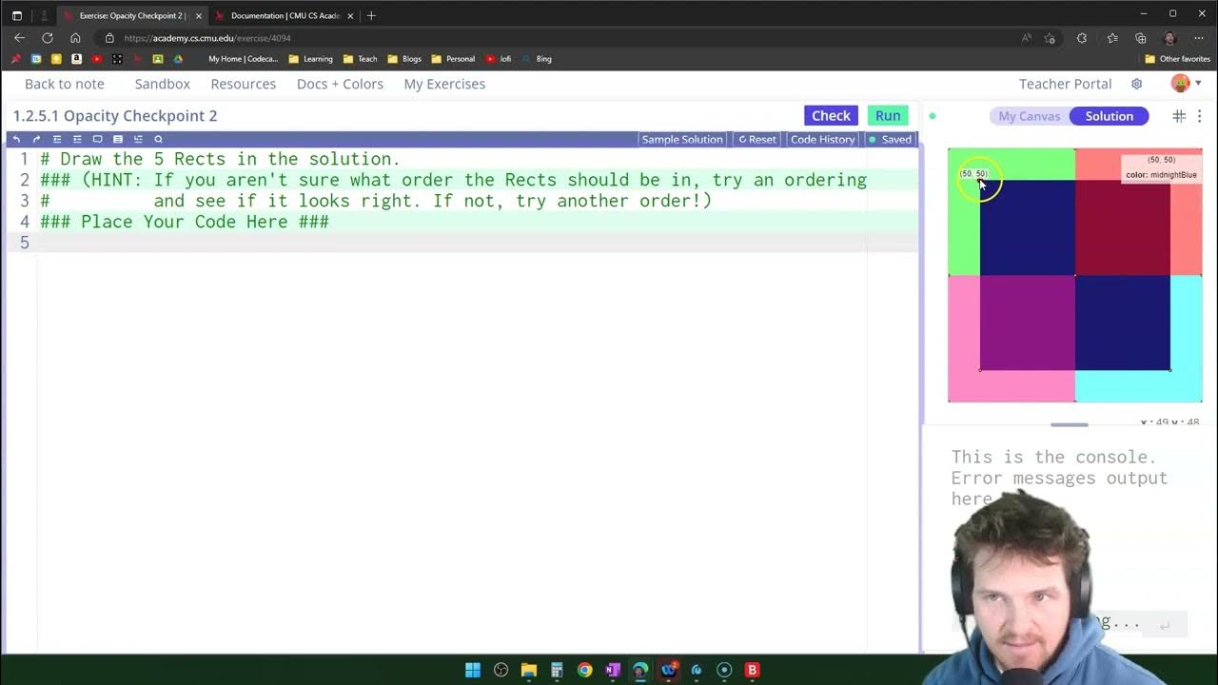
Task: Open the Sandbox page
Action: pos(163,84)
